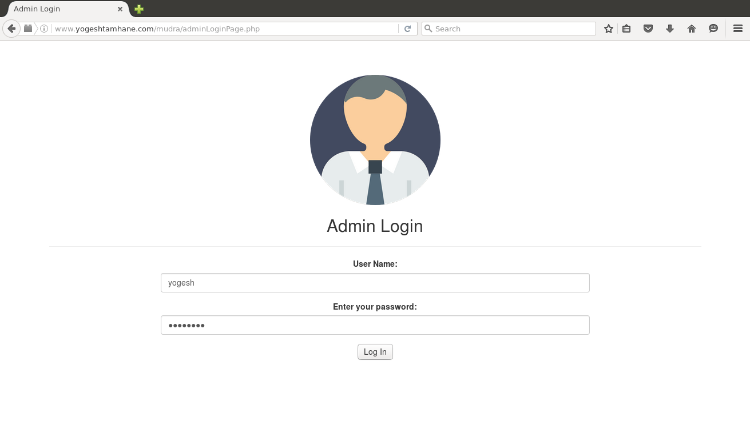This screenshot has width=750, height=425.
Task: Click the admin avatar image
Action: (375, 140)
